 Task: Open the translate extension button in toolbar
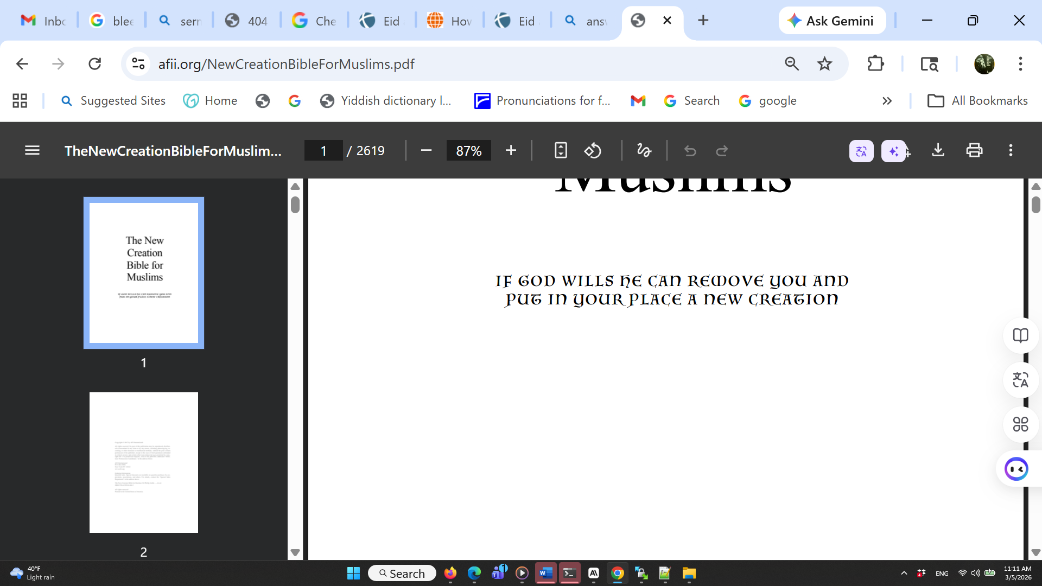pyautogui.click(x=861, y=151)
